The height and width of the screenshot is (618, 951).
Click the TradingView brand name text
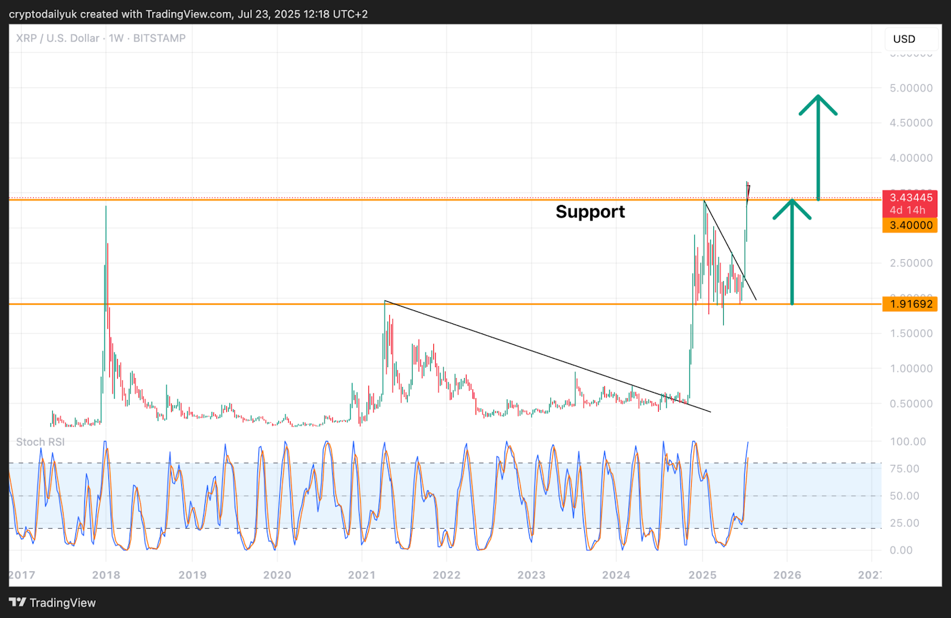[62, 603]
